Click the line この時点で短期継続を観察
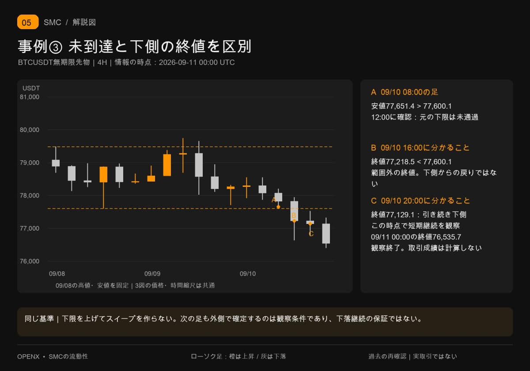This screenshot has width=530, height=371. pyautogui.click(x=416, y=226)
